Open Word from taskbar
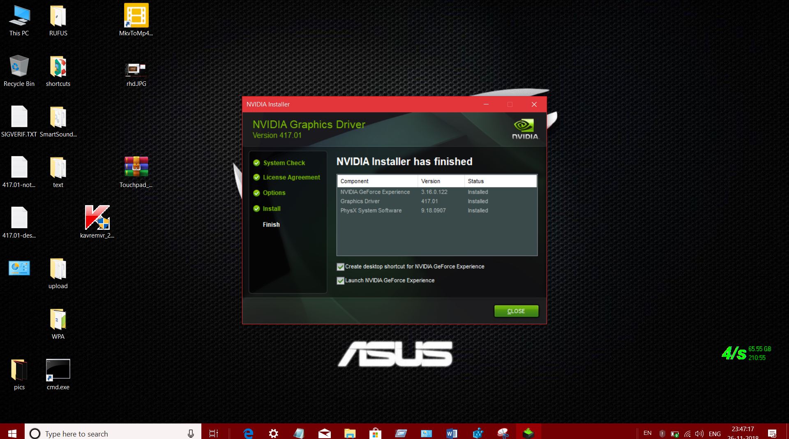The image size is (789, 439). pyautogui.click(x=452, y=433)
